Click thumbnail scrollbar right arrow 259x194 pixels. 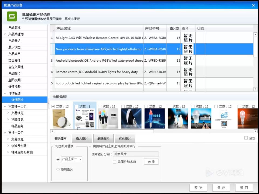(x=255, y=131)
